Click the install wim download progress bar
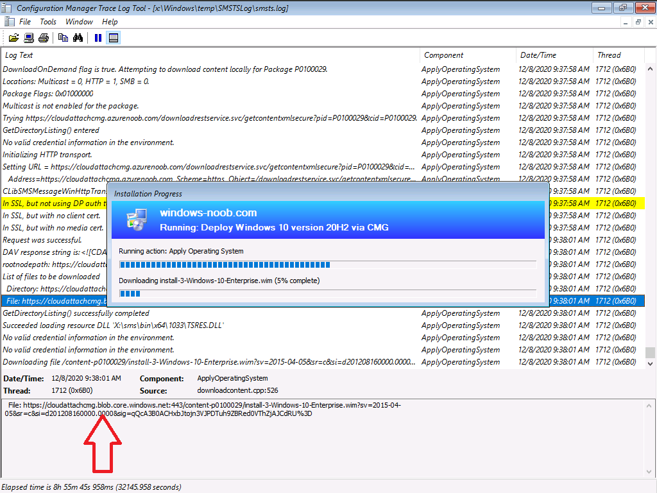This screenshot has width=657, height=493. click(328, 293)
